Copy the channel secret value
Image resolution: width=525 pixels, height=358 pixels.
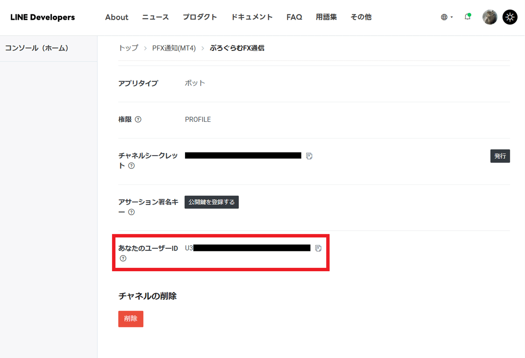coord(309,156)
